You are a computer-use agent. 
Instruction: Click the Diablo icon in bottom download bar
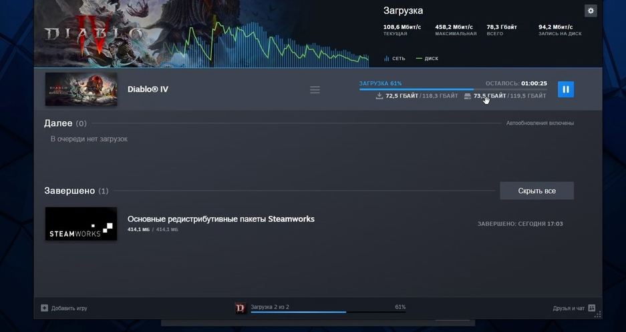coord(241,308)
